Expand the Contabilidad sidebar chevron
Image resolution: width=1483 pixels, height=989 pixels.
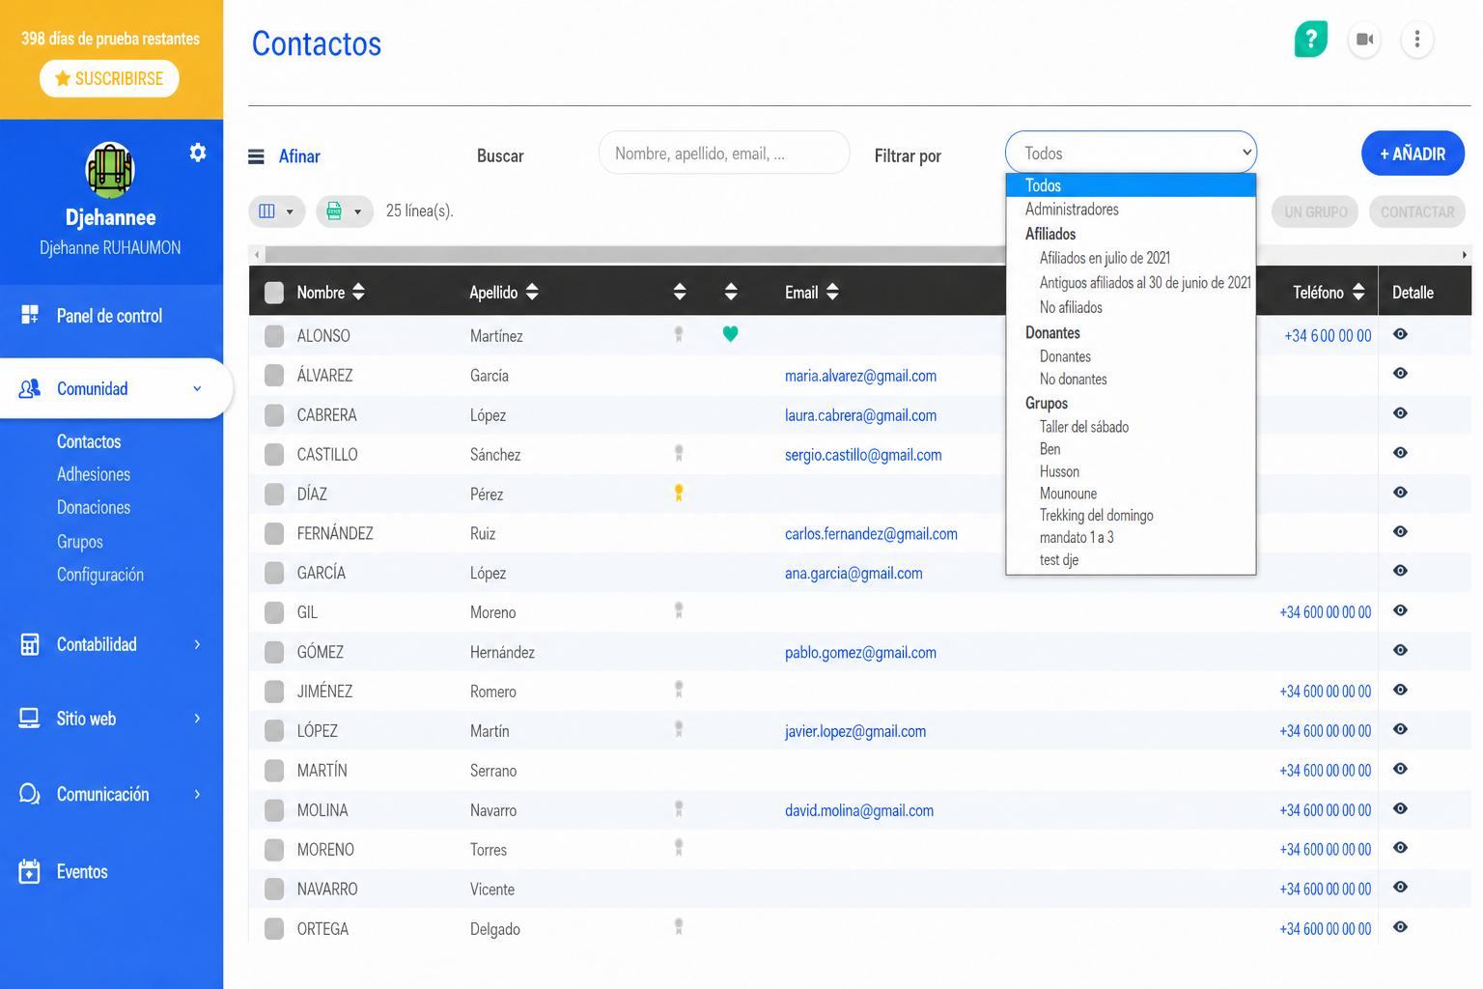(x=197, y=644)
